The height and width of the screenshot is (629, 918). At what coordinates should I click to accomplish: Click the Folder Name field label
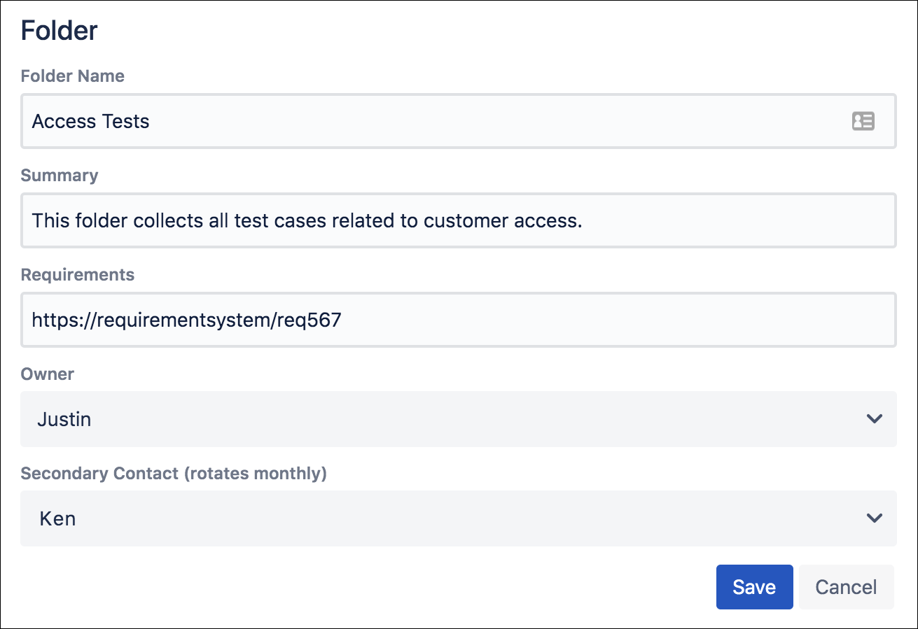click(72, 76)
